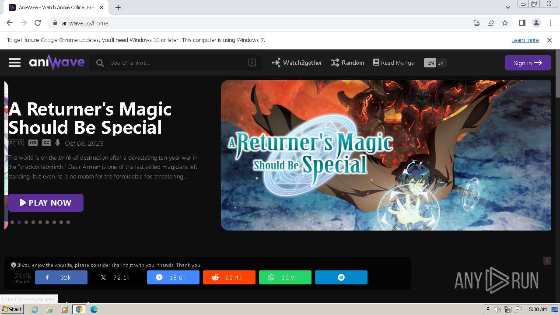Share on WhatsApp
The width and height of the screenshot is (560, 315).
click(x=285, y=277)
